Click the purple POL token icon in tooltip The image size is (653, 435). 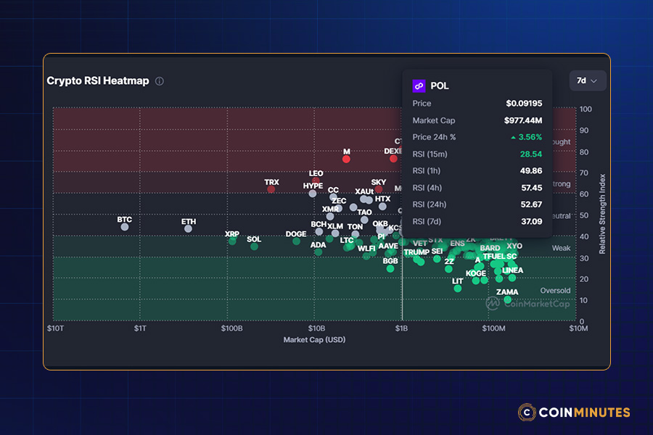click(419, 86)
